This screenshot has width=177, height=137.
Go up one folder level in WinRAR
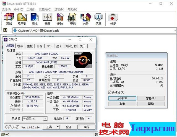pyautogui.click(x=5, y=30)
